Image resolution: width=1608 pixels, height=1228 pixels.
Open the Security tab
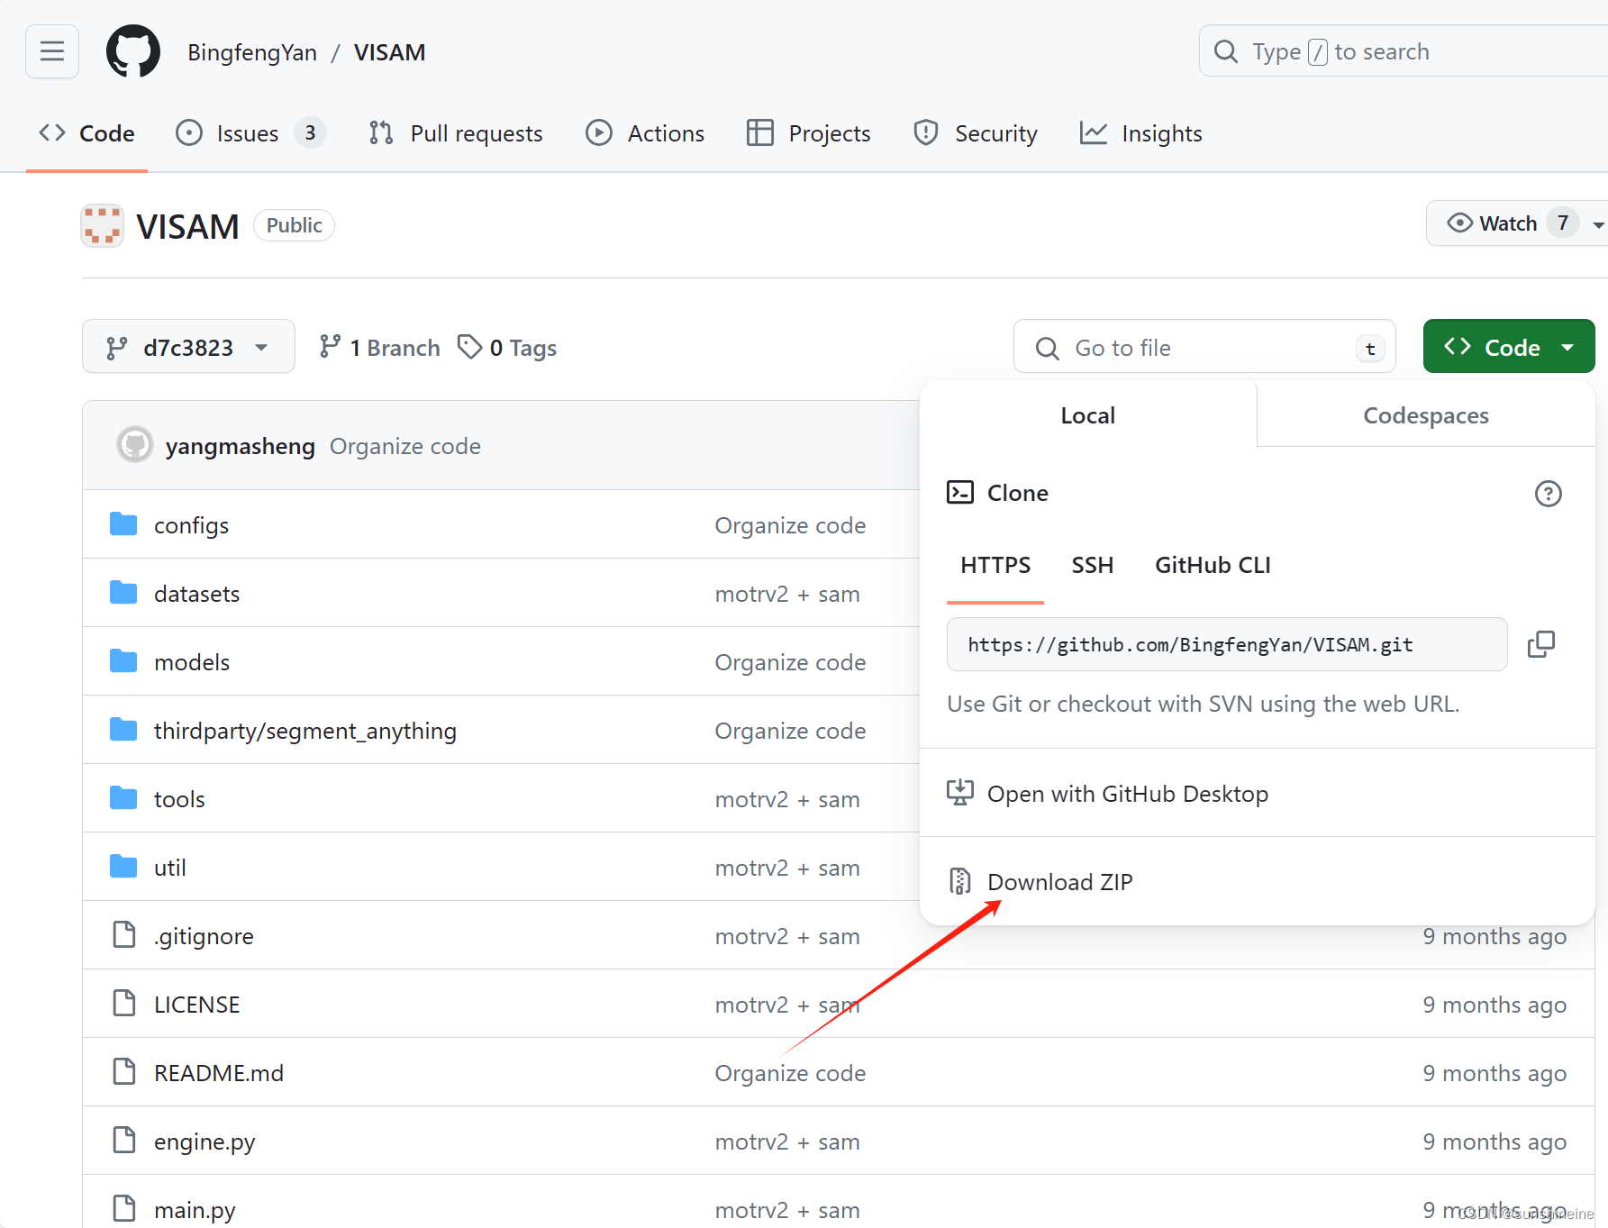point(976,133)
